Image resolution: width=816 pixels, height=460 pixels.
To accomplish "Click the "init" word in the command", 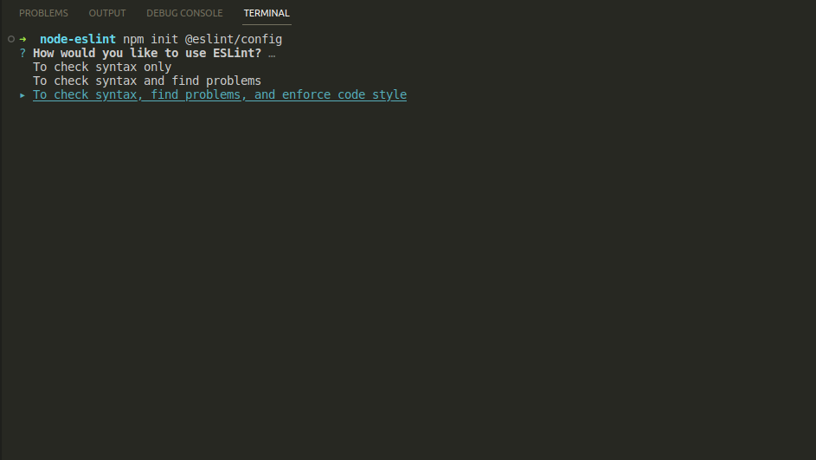I will [x=164, y=40].
